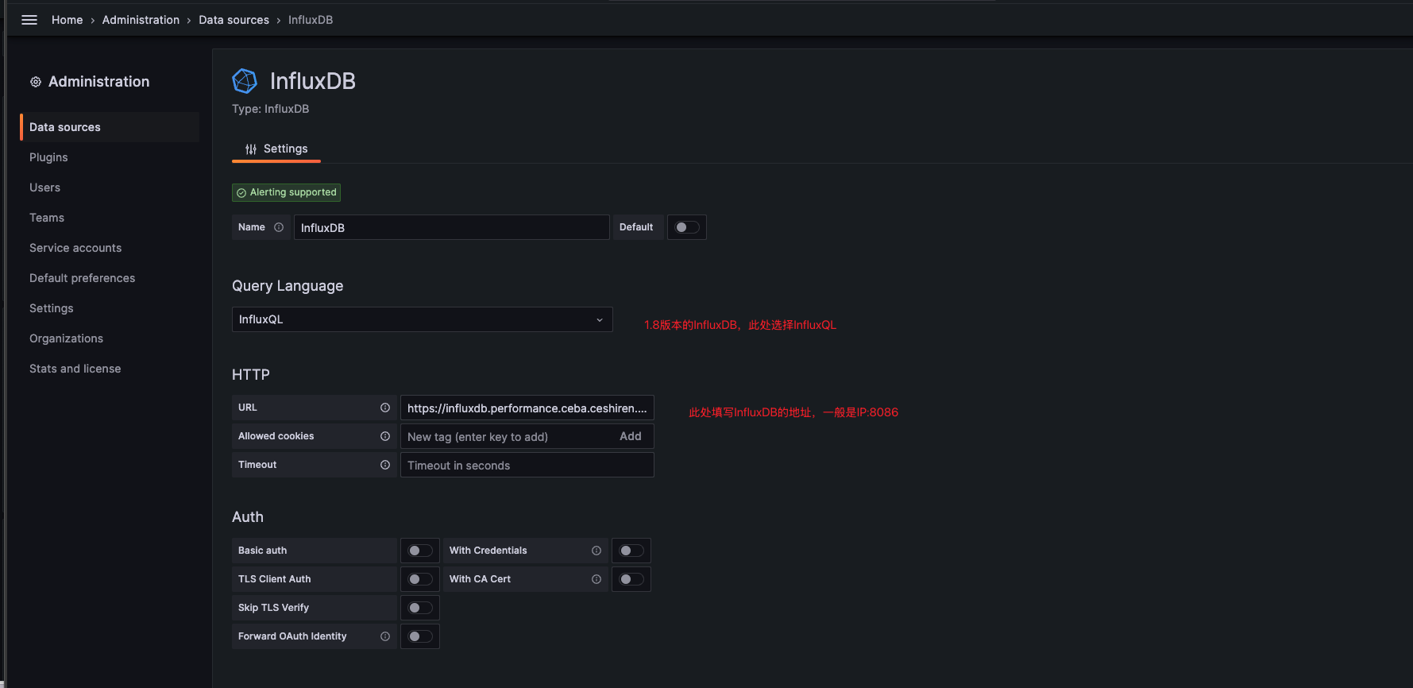Open Organizations in the sidebar
The height and width of the screenshot is (688, 1413).
[66, 338]
